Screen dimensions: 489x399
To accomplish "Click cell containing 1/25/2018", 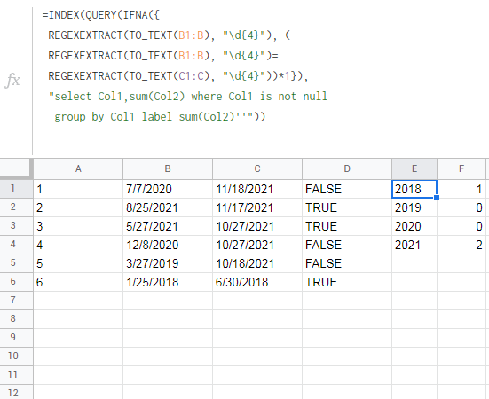I will (x=168, y=282).
